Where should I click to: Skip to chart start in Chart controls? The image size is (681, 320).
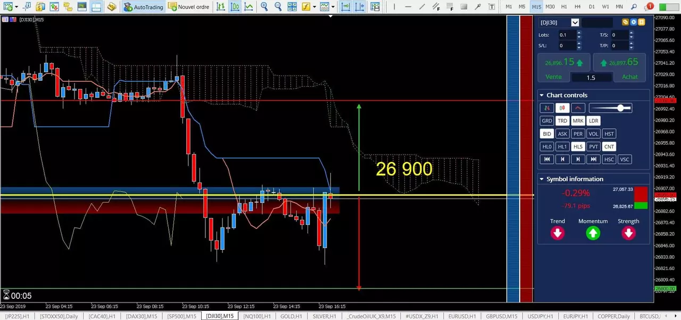pos(546,159)
